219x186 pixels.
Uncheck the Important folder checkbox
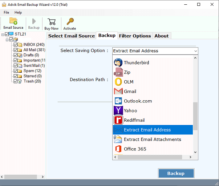point(16,60)
